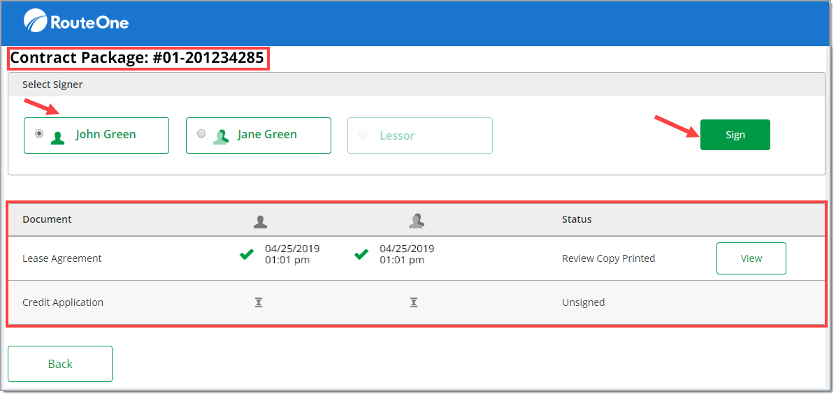Image resolution: width=836 pixels, height=396 pixels.
Task: Click the green Sign button
Action: (735, 135)
